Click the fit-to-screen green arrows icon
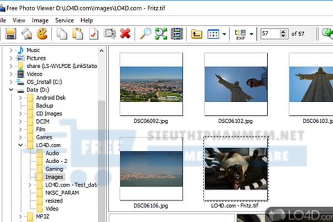333x222 pixels. coord(161,34)
